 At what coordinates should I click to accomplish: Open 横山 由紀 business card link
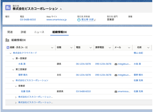point(138,53)
